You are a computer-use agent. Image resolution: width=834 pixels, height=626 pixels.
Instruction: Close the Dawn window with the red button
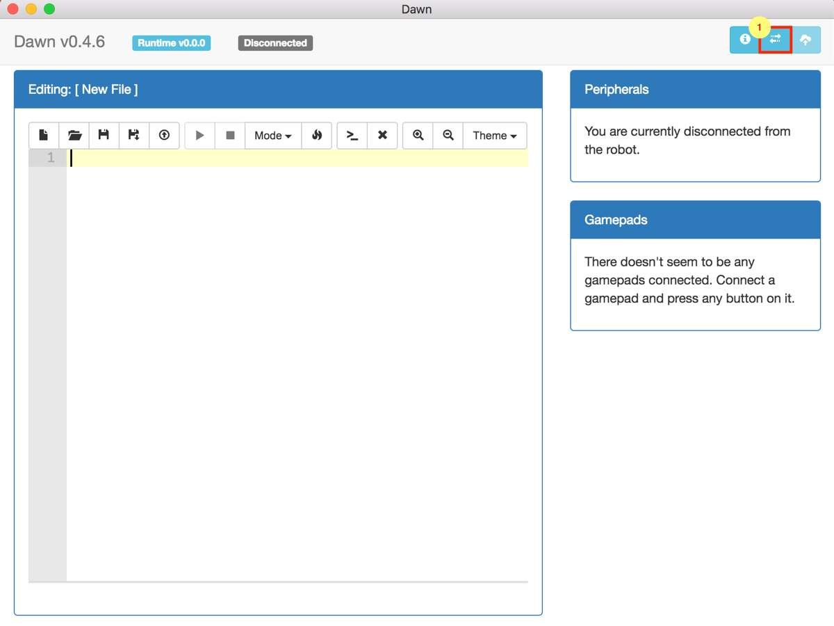click(x=13, y=9)
